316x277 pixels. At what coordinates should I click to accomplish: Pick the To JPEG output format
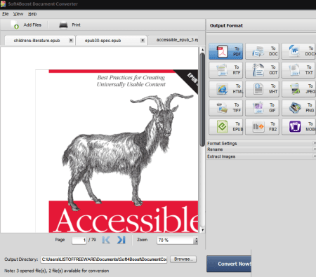click(299, 89)
